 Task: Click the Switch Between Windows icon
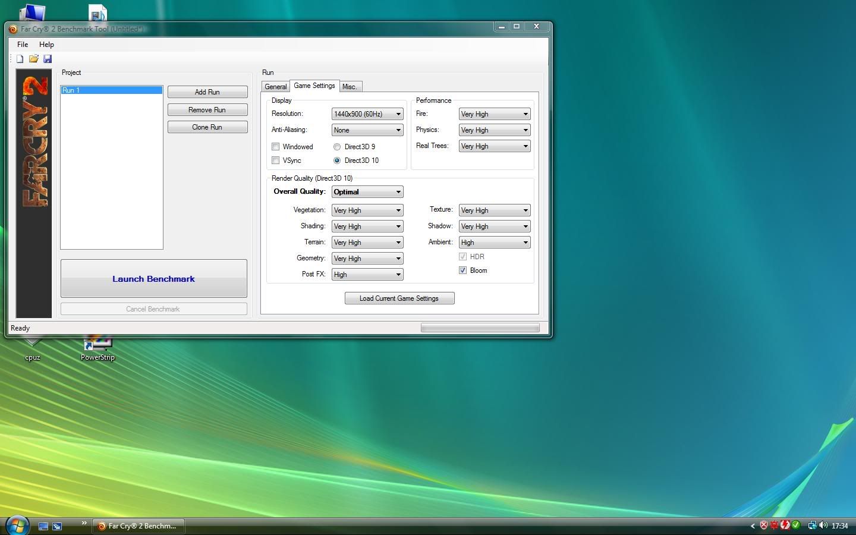[x=57, y=526]
